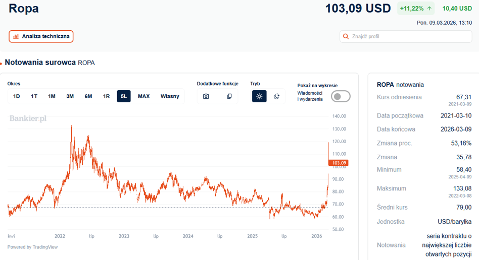Click Data początkowa value 2021-03-10
Image resolution: width=479 pixels, height=260 pixels.
tap(456, 116)
